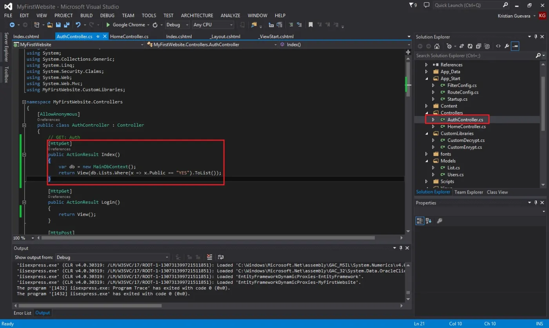Click the Sync with Active Document icon
The image size is (549, 328).
462,46
